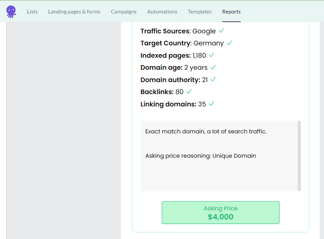The height and width of the screenshot is (239, 324).
Task: Click checkmark icon beside Domain age
Action: [213, 67]
